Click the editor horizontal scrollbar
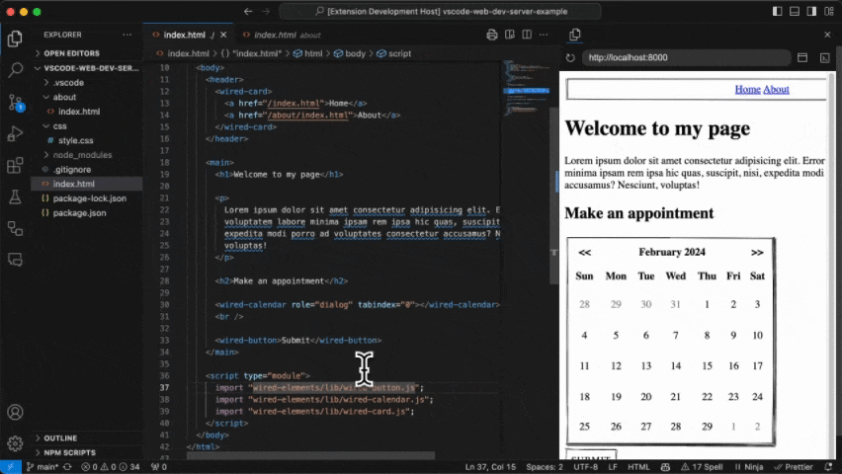 (310, 456)
